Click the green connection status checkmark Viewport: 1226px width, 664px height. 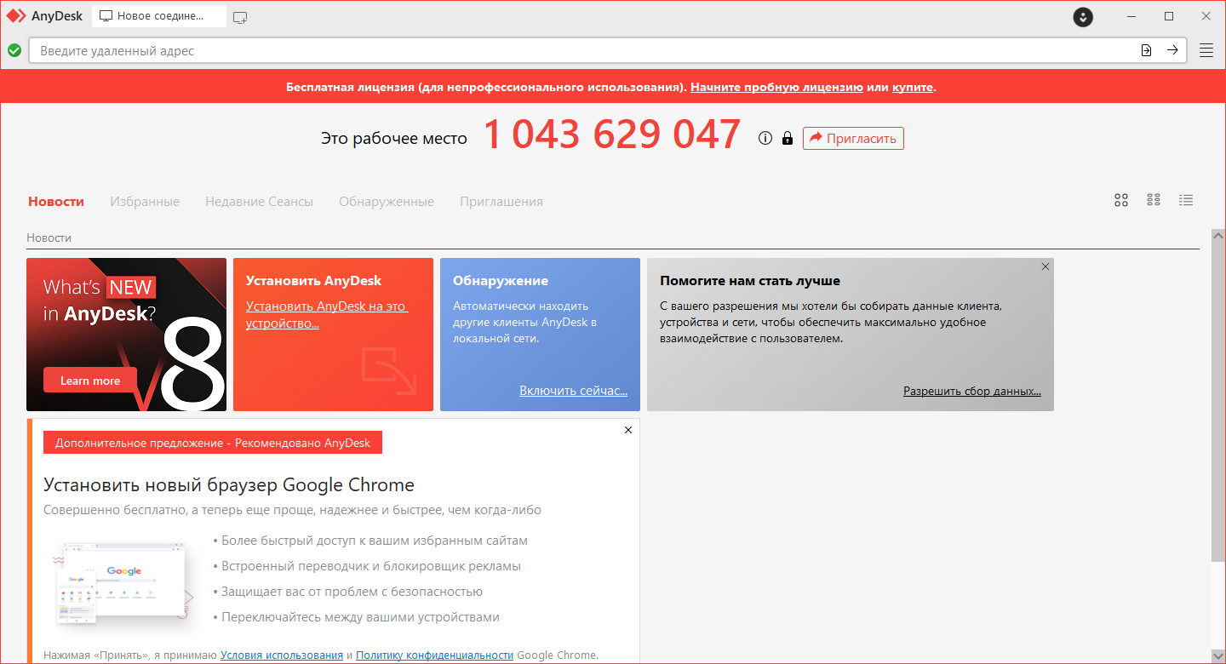coord(14,50)
